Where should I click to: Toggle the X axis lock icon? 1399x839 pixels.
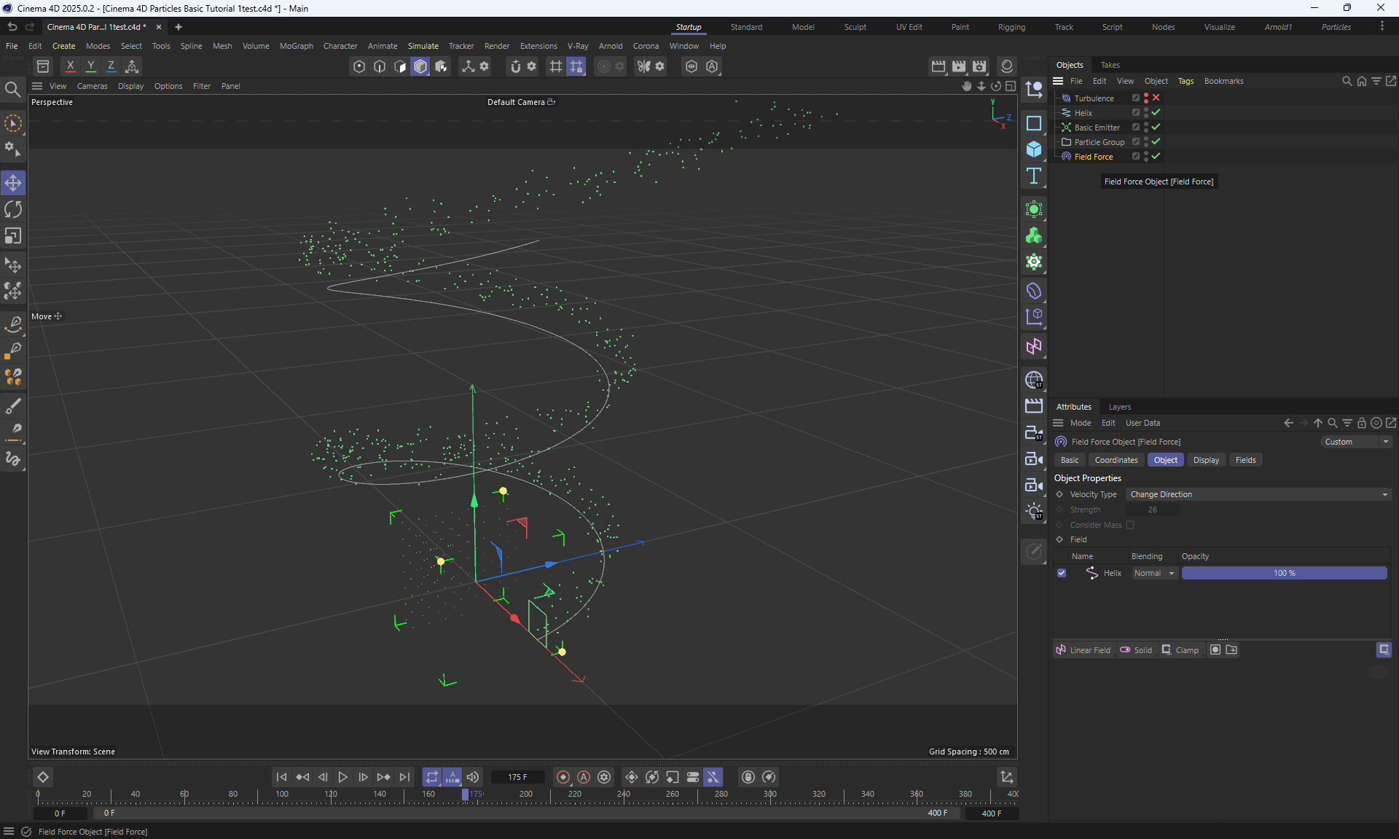click(x=70, y=66)
